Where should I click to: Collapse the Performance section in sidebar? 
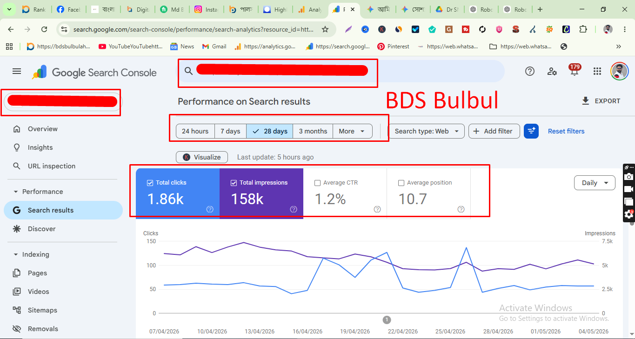[16, 192]
